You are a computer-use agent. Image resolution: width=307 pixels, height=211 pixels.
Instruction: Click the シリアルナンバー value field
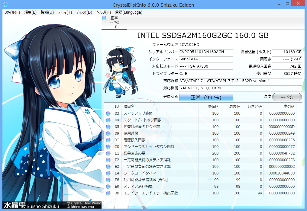click(x=206, y=52)
